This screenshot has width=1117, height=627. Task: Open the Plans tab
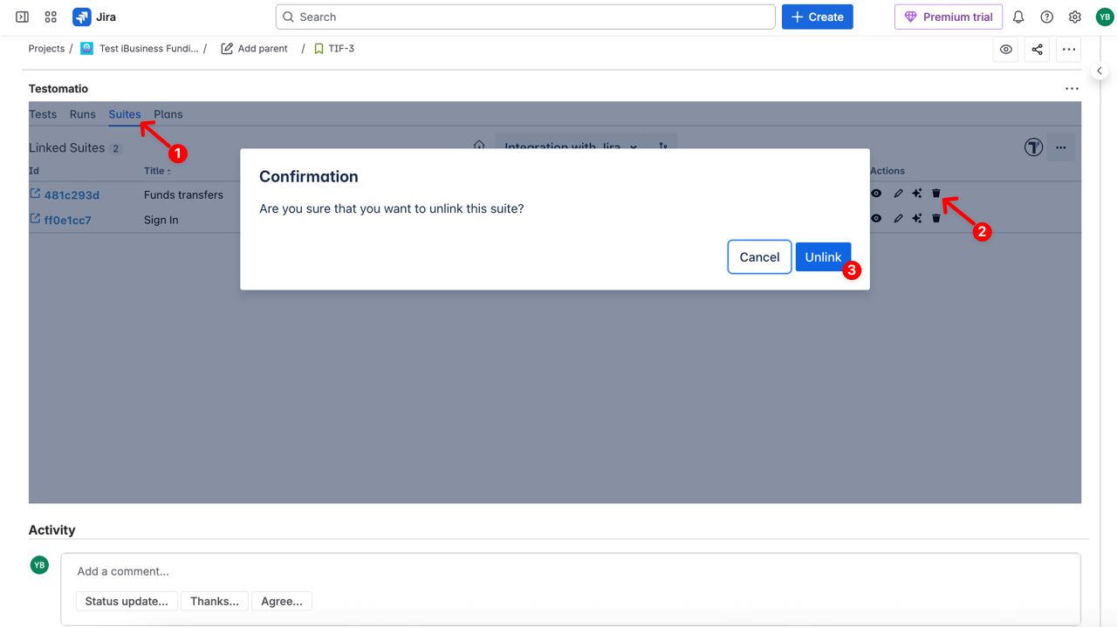168,114
